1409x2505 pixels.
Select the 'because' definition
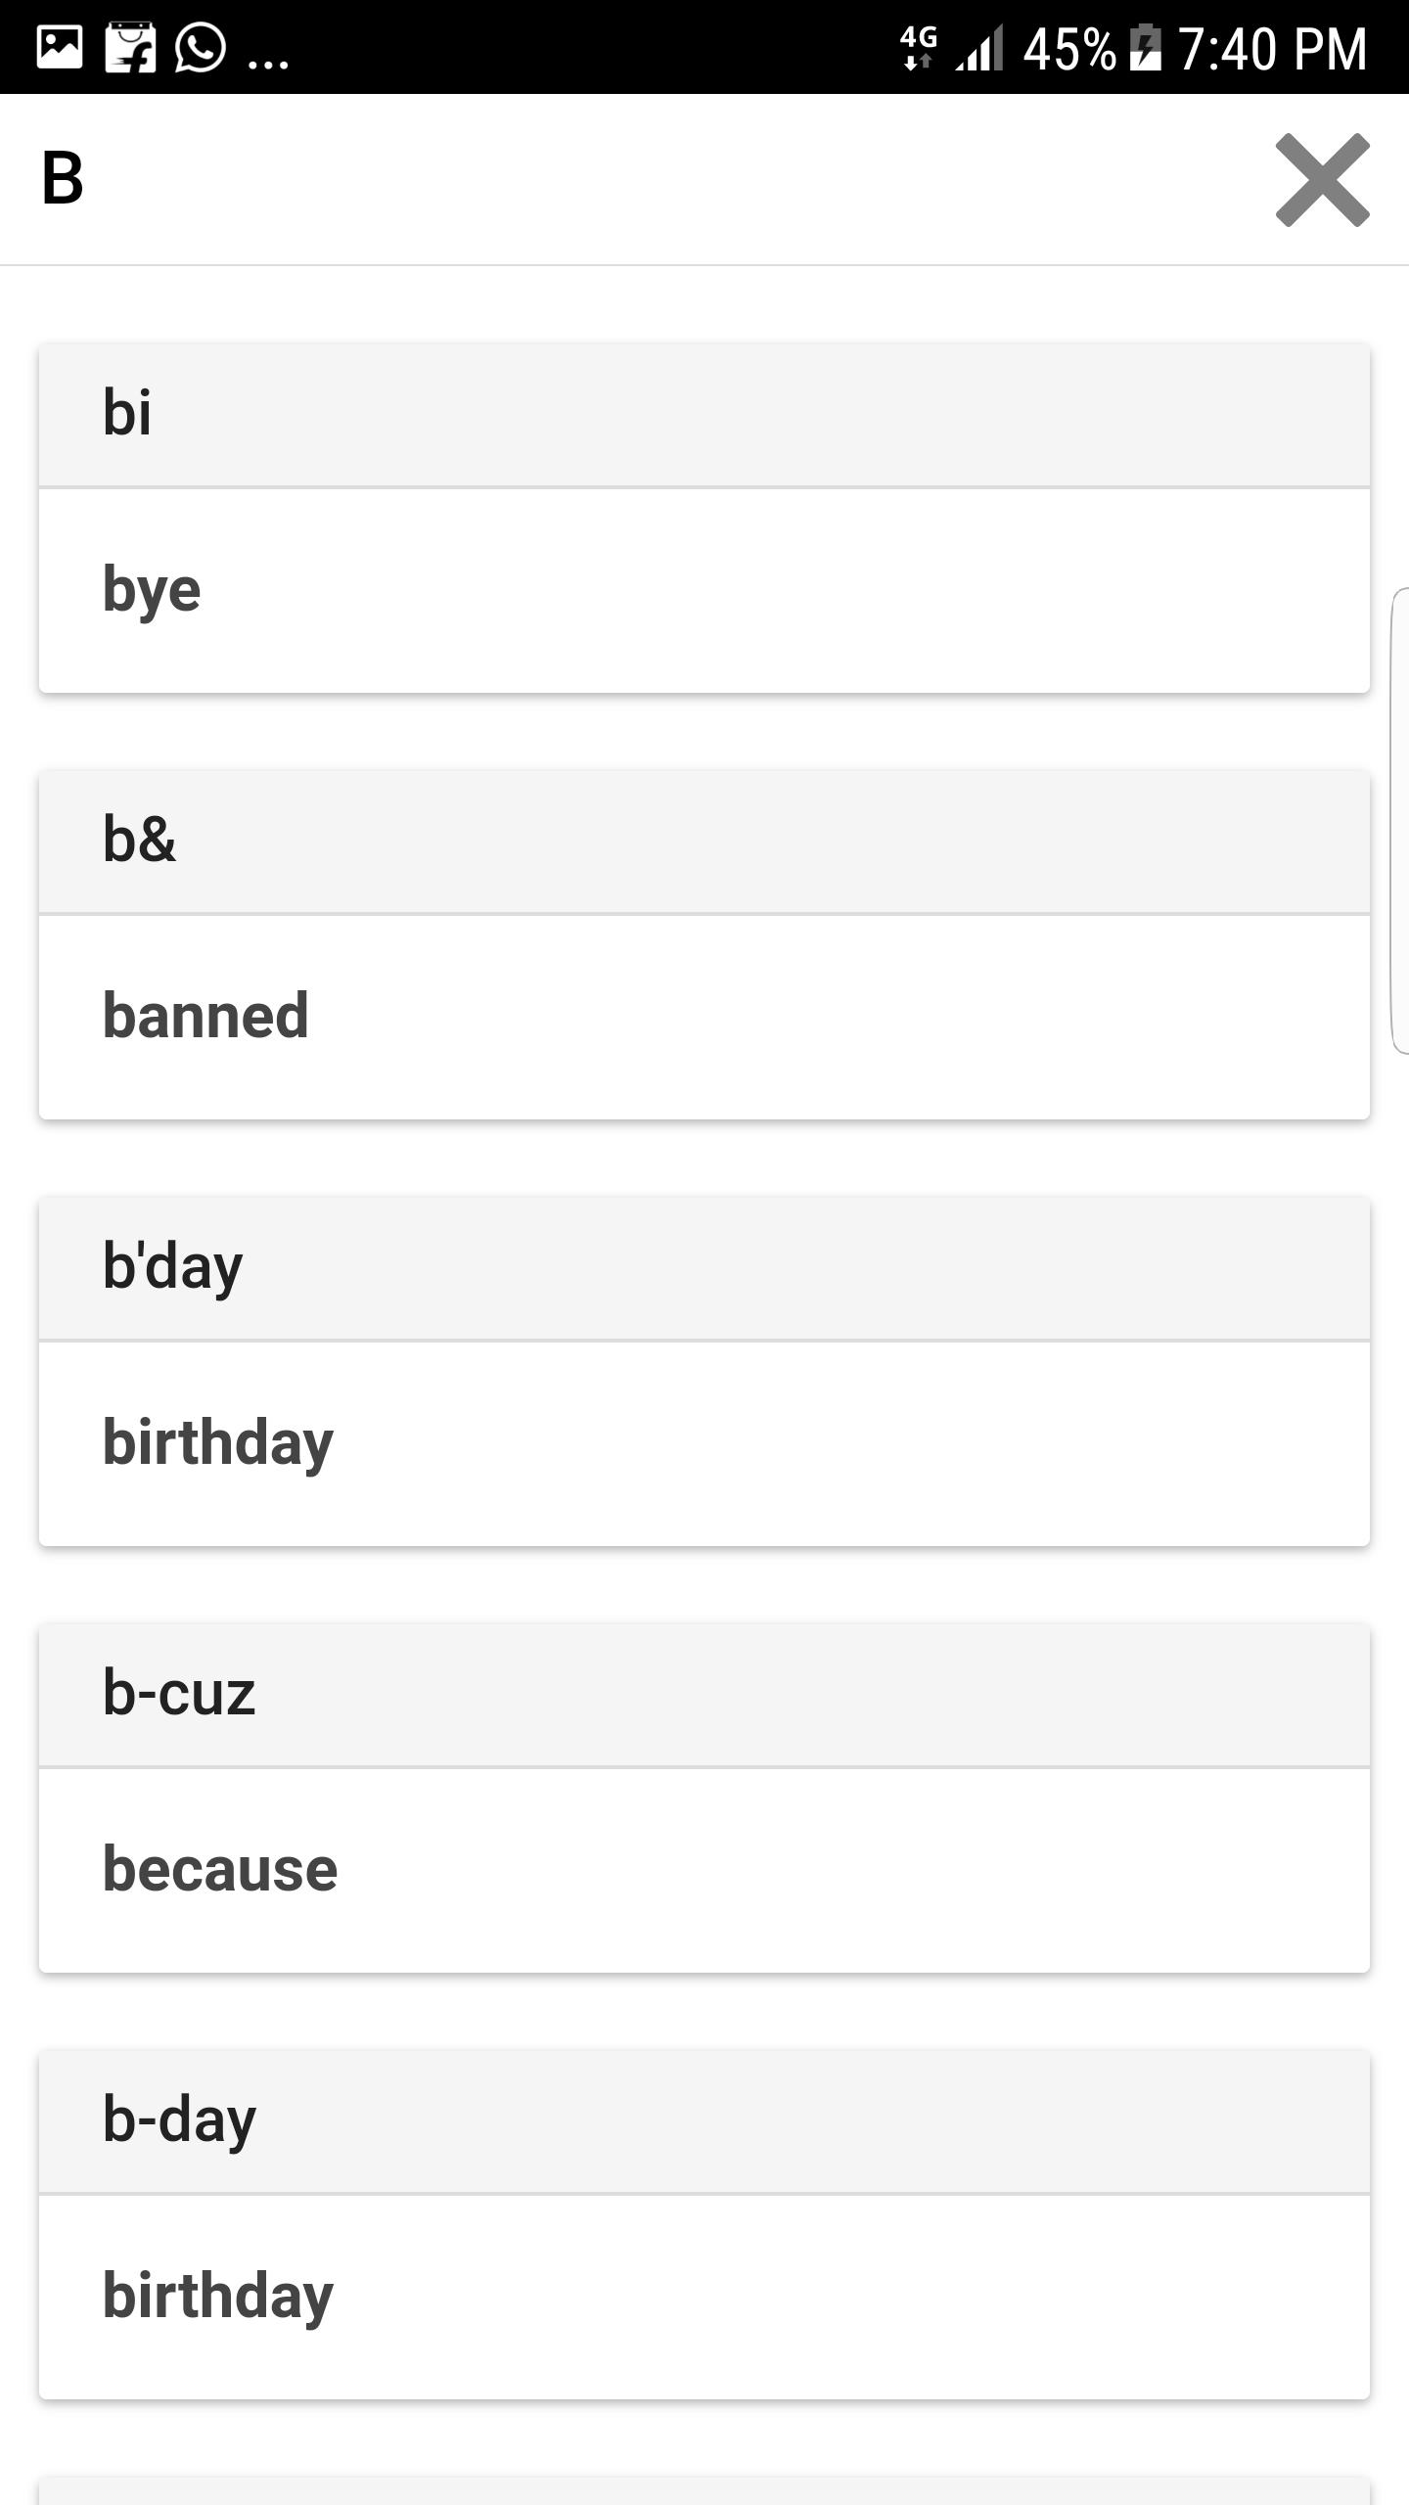[x=704, y=1867]
